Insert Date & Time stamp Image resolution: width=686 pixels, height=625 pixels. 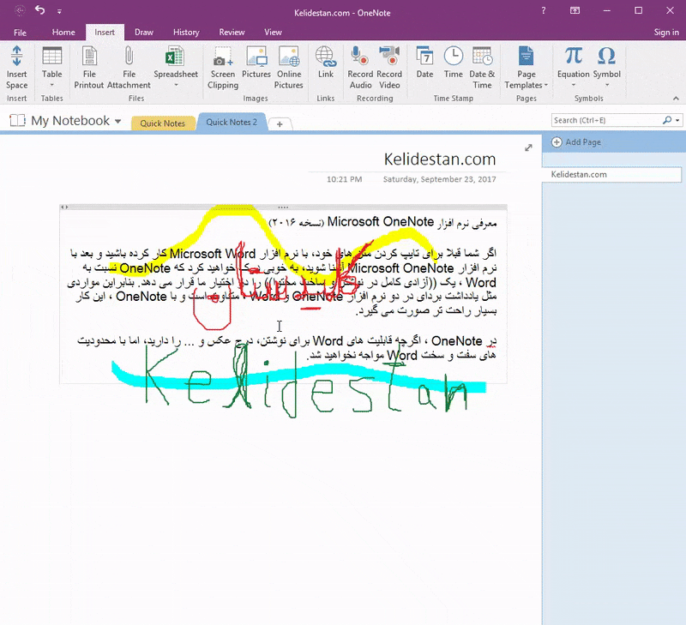tap(482, 68)
